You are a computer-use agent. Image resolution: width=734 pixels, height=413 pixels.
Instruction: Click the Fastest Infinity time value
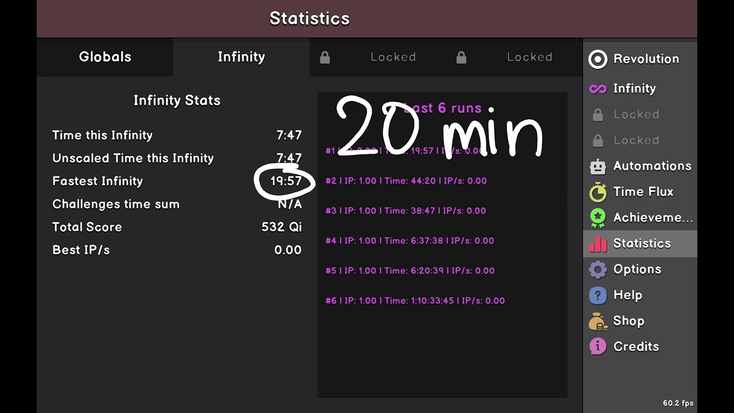286,181
